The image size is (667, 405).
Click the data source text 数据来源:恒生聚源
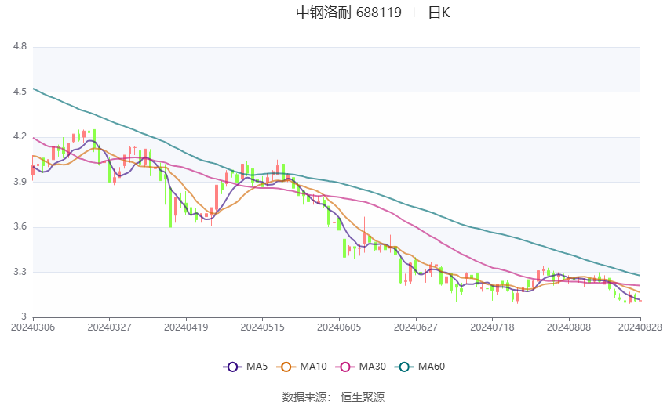point(333,397)
